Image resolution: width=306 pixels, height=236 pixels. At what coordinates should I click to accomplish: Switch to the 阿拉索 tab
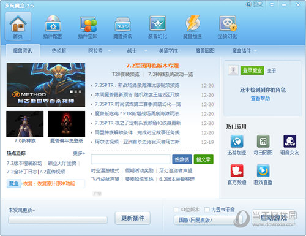point(95,51)
